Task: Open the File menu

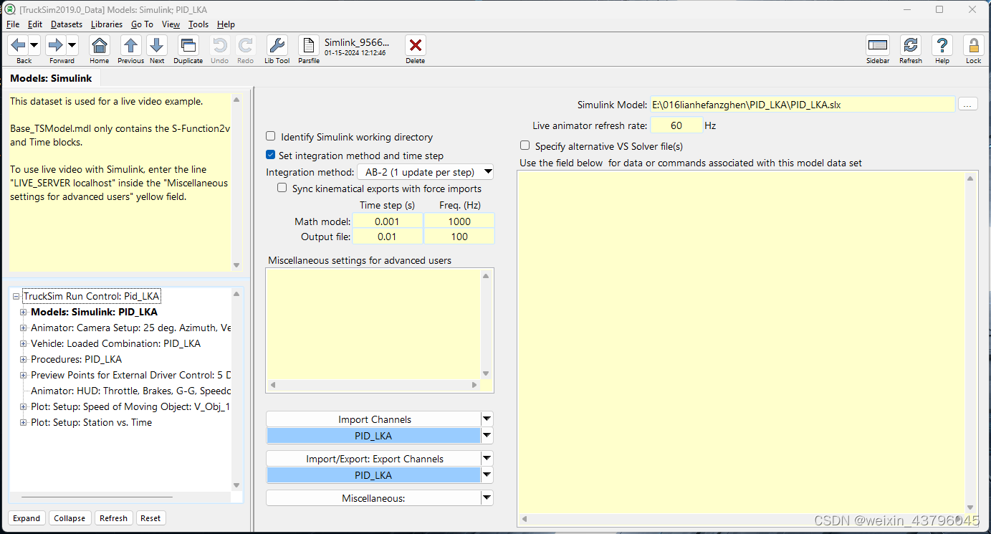Action: point(13,24)
